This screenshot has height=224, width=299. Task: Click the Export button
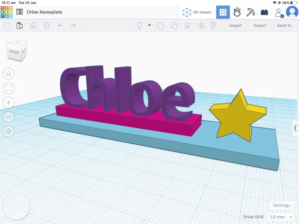click(x=260, y=25)
